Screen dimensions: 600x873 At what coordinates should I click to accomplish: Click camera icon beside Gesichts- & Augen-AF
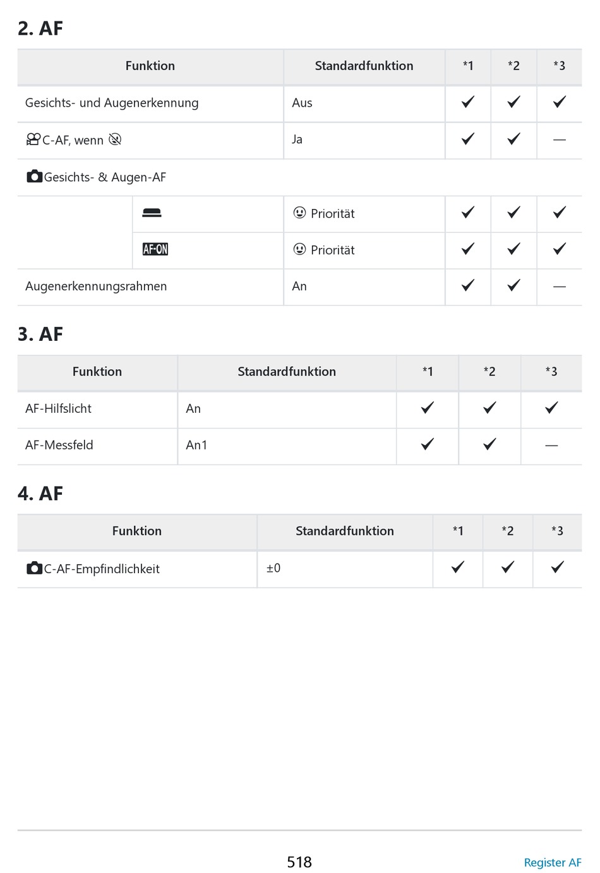coord(35,177)
